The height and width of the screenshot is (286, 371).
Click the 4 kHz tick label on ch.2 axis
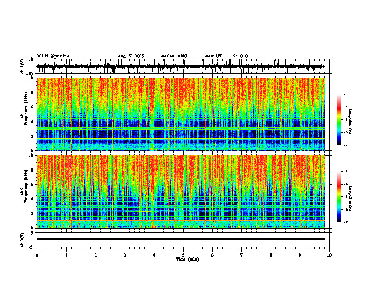[32, 199]
